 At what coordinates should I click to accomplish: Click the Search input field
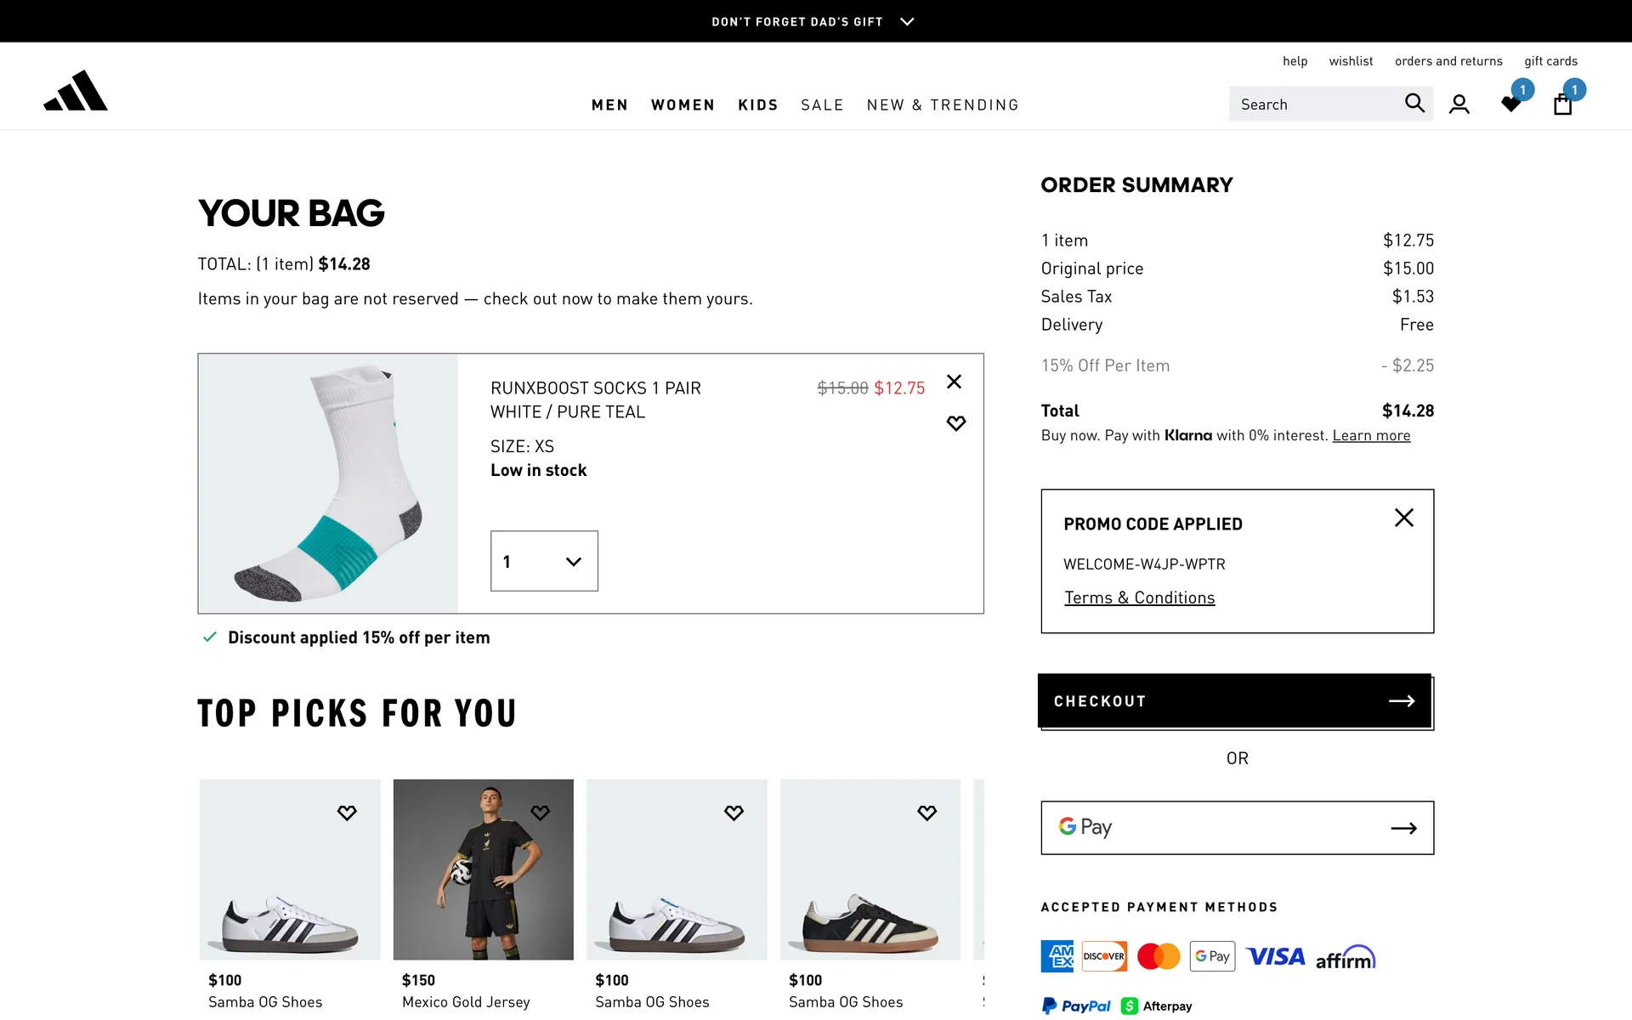point(1313,105)
